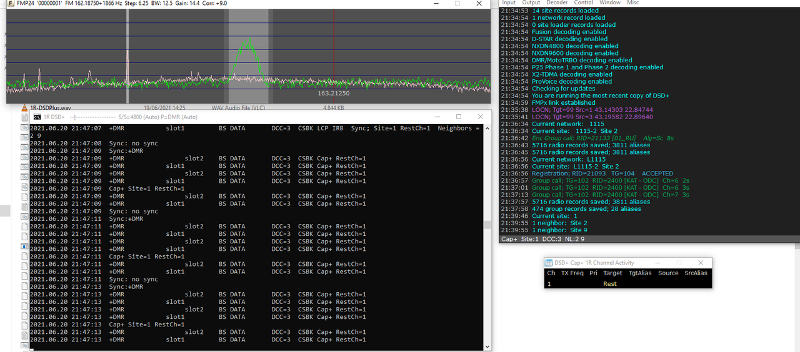The image size is (800, 352).
Task: Click the TgtAlias column header
Action: pyautogui.click(x=640, y=273)
